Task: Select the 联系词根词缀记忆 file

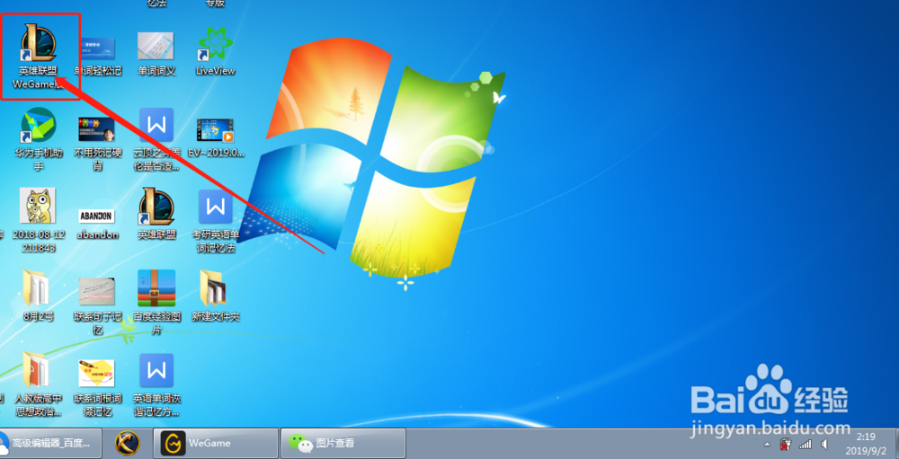Action: (97, 388)
